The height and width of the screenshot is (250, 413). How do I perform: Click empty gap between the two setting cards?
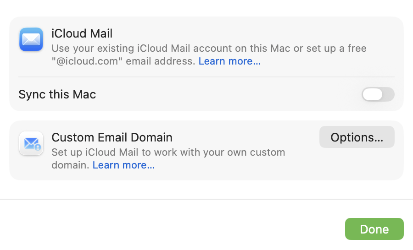(206, 116)
